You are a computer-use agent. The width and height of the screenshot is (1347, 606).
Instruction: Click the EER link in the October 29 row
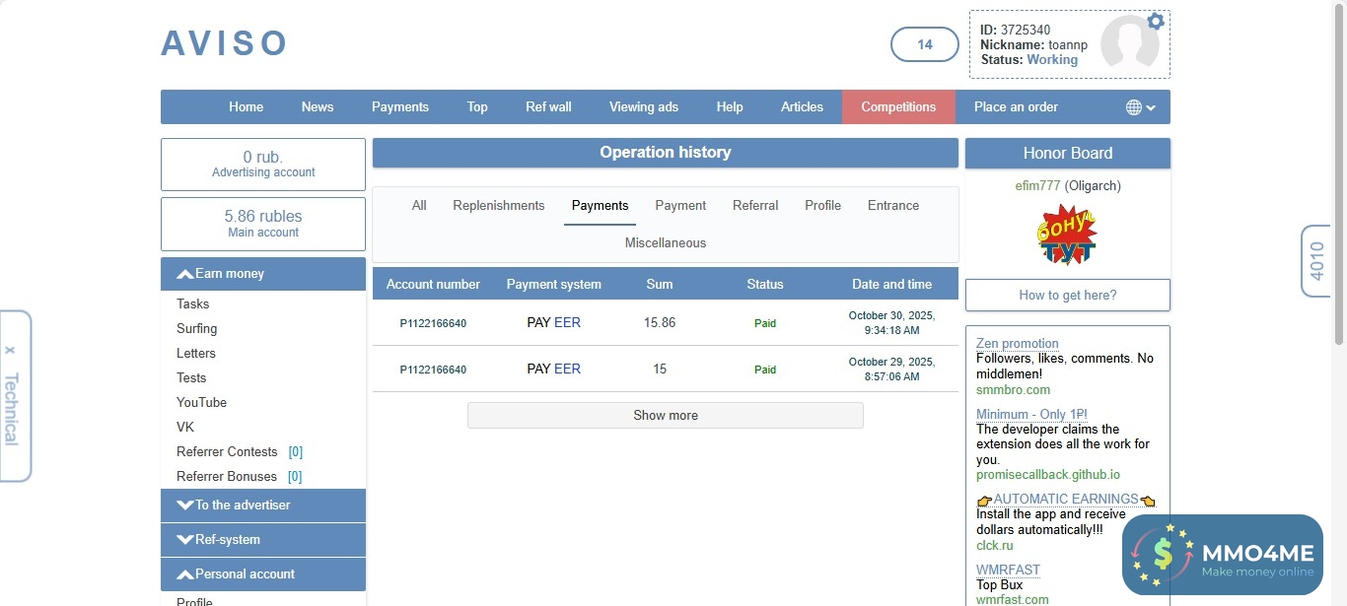point(567,370)
